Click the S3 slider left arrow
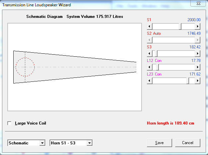The height and width of the screenshot is (155, 208). click(x=150, y=54)
